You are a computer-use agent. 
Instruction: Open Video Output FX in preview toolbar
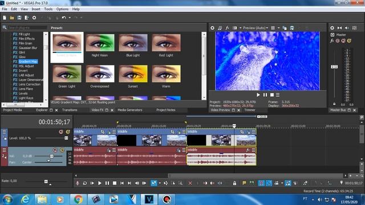(227, 28)
